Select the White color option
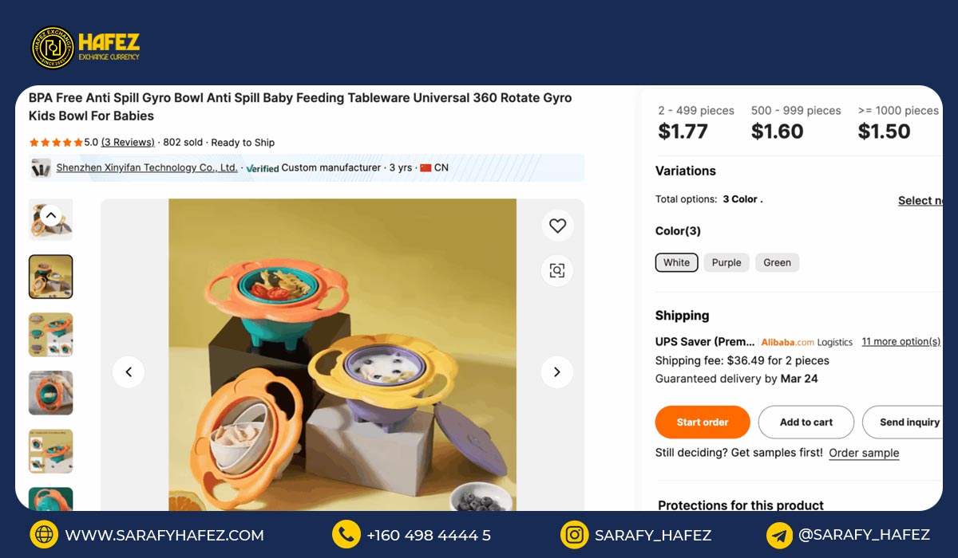The width and height of the screenshot is (958, 558). click(x=676, y=262)
